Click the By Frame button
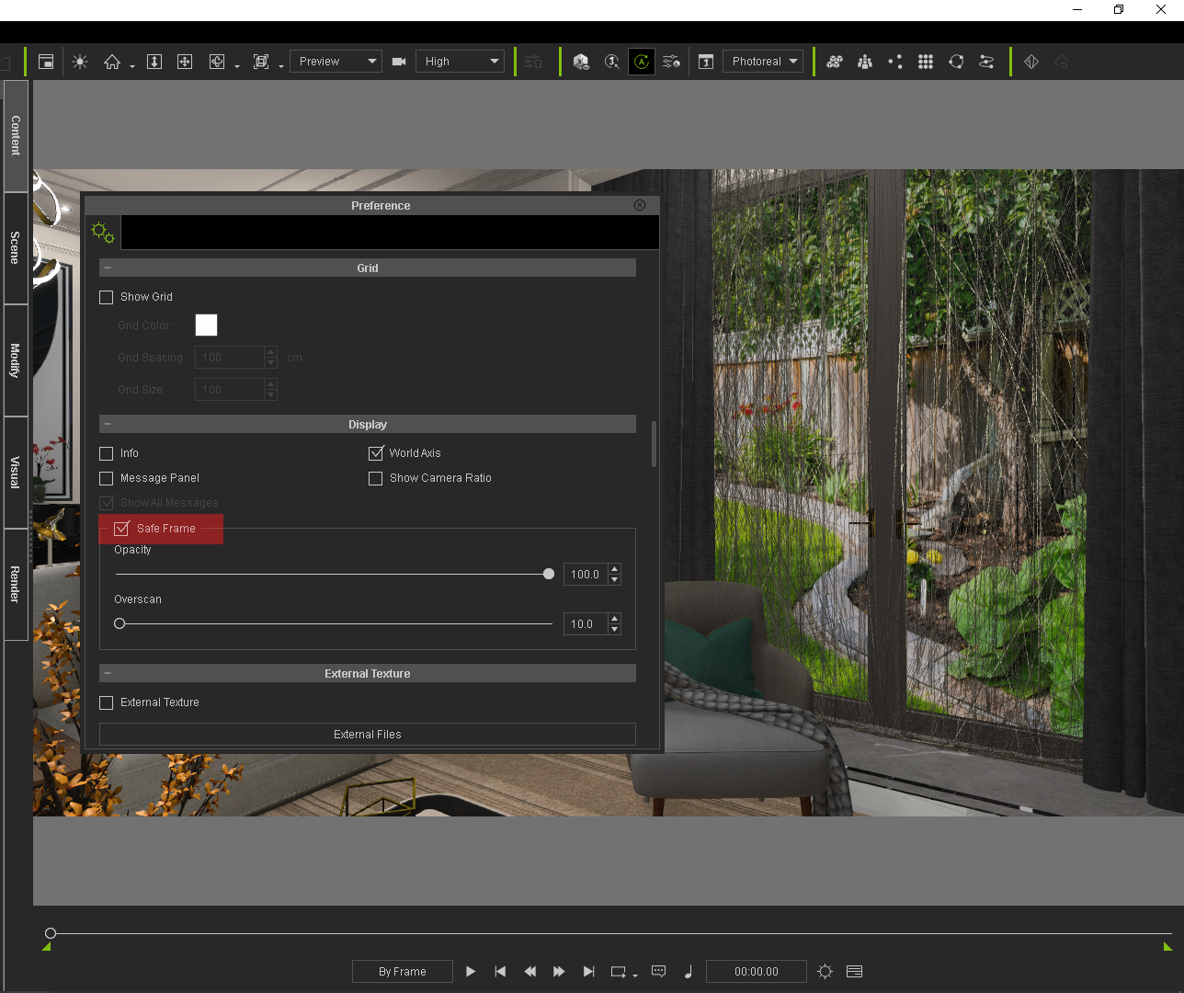Viewport: 1184px width, 993px height. click(x=403, y=971)
